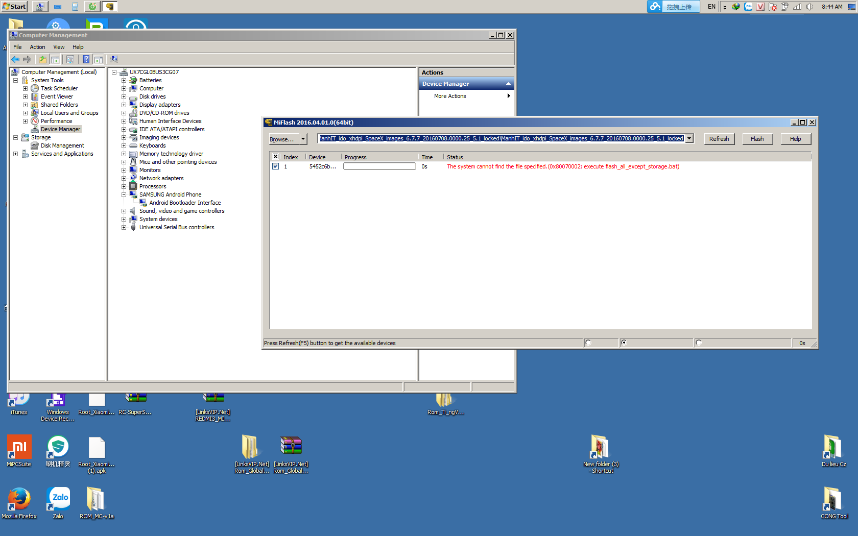The width and height of the screenshot is (858, 536).
Task: Click the Scan for hardware changes toolbar icon
Action: point(114,59)
